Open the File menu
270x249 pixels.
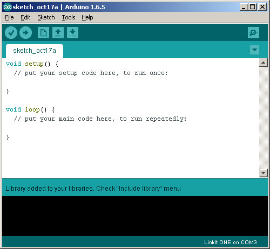tap(9, 17)
